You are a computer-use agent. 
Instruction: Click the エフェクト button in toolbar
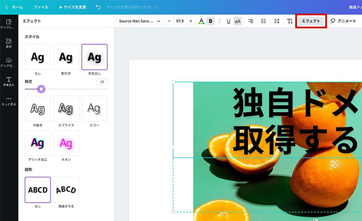point(311,21)
